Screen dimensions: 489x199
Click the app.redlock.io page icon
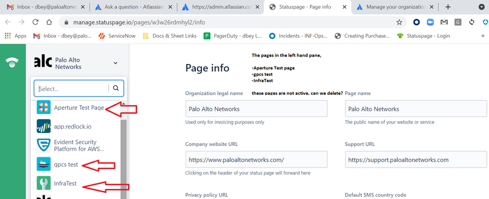point(44,126)
